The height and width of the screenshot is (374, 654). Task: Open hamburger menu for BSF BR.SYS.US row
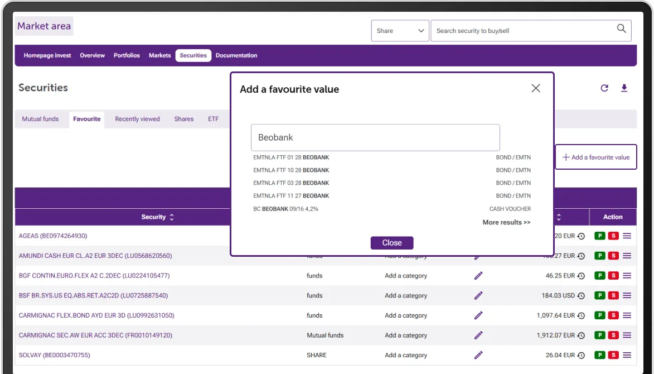[x=627, y=295]
